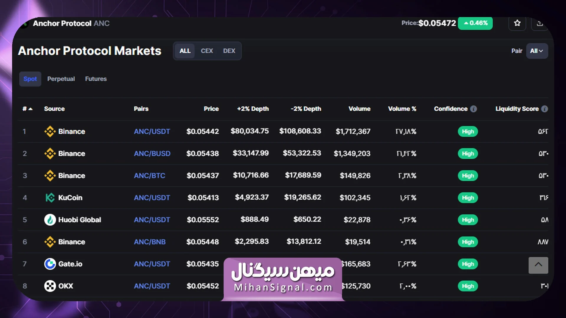Sort table by Pairs column
The image size is (566, 318).
(141, 109)
